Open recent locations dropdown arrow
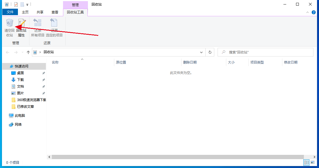The height and width of the screenshot is (168, 319). click(x=22, y=52)
